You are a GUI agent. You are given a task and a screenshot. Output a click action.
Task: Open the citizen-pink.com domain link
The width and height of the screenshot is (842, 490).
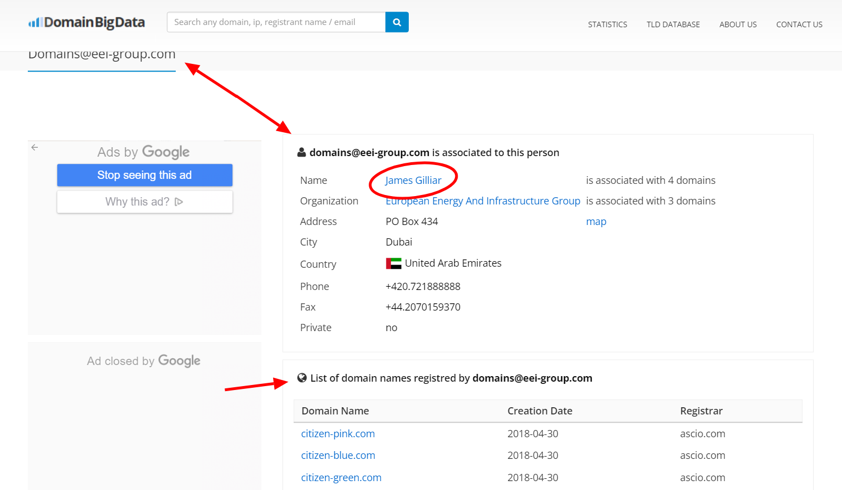pos(338,433)
